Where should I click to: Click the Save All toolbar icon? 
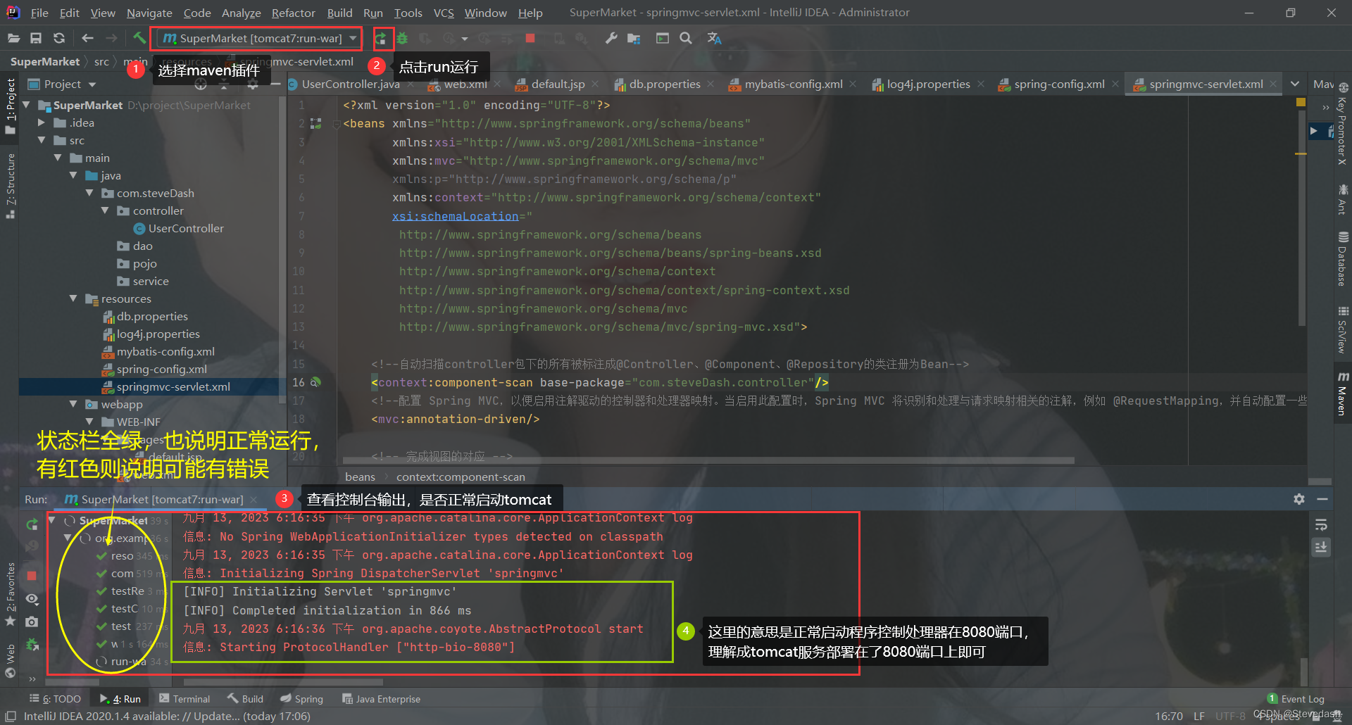coord(36,38)
